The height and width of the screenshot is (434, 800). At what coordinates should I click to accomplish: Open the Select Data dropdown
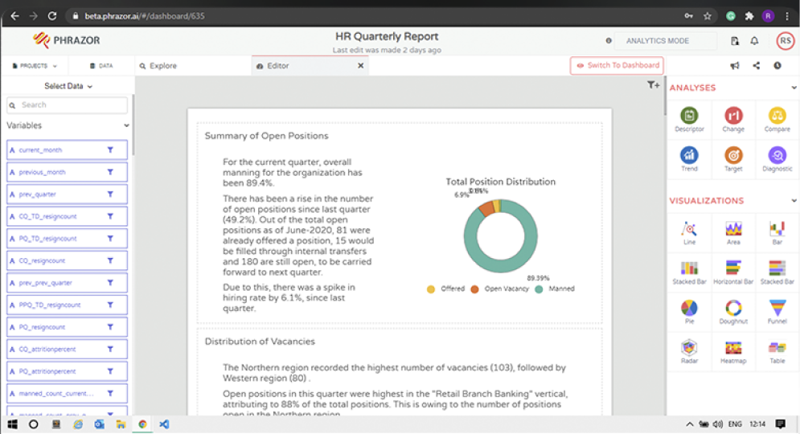tap(68, 86)
